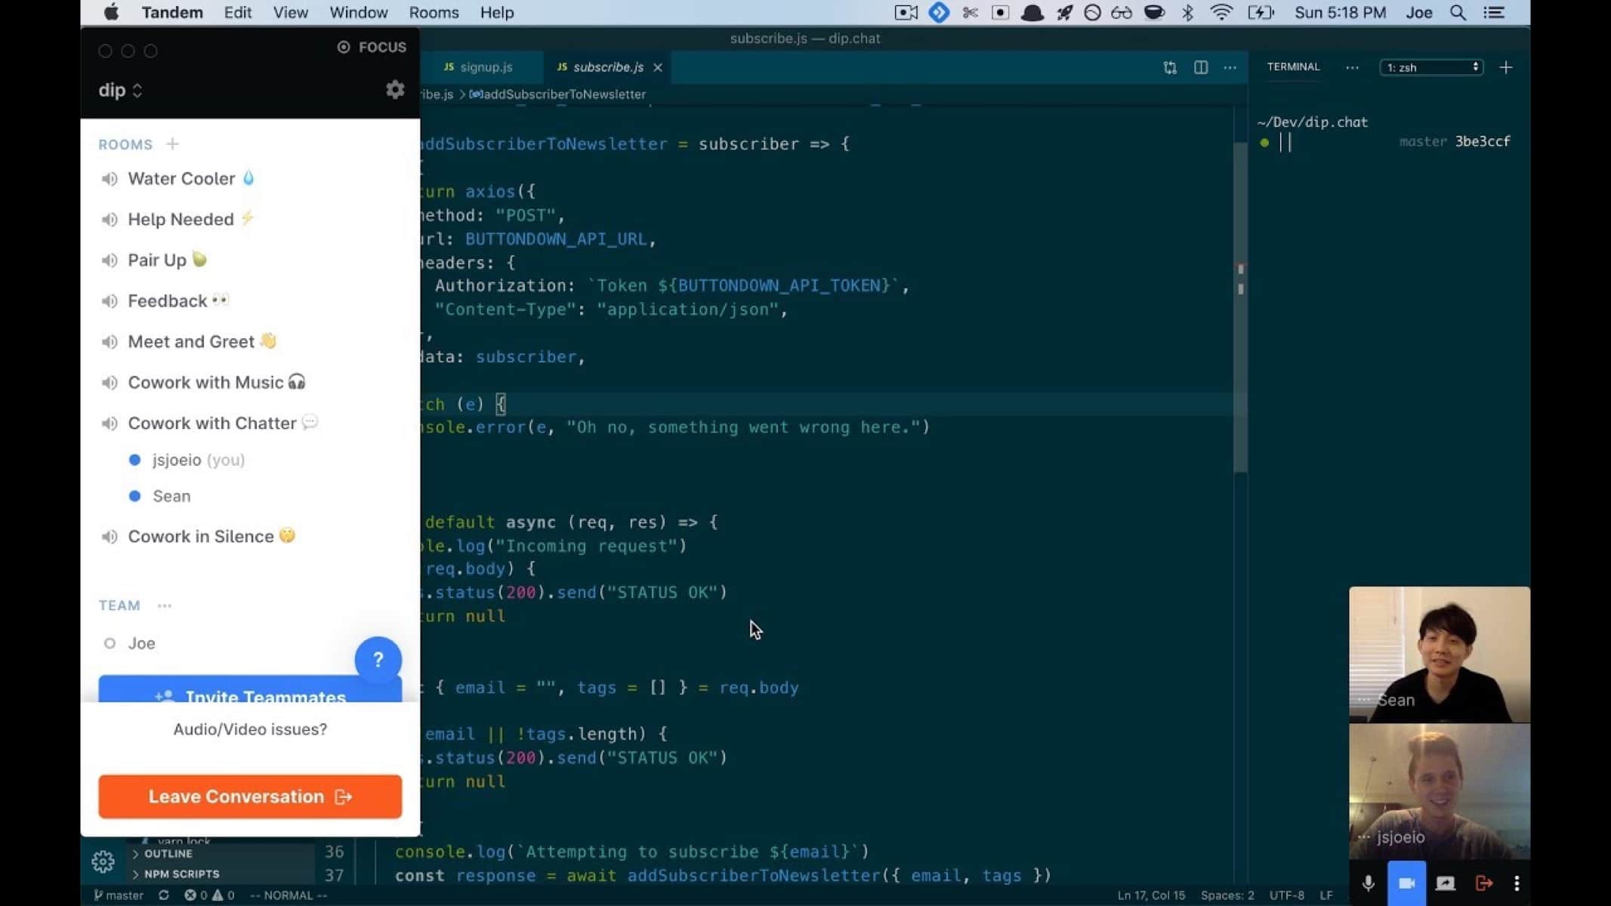1611x906 pixels.
Task: Click the blue help question mark button
Action: click(378, 660)
